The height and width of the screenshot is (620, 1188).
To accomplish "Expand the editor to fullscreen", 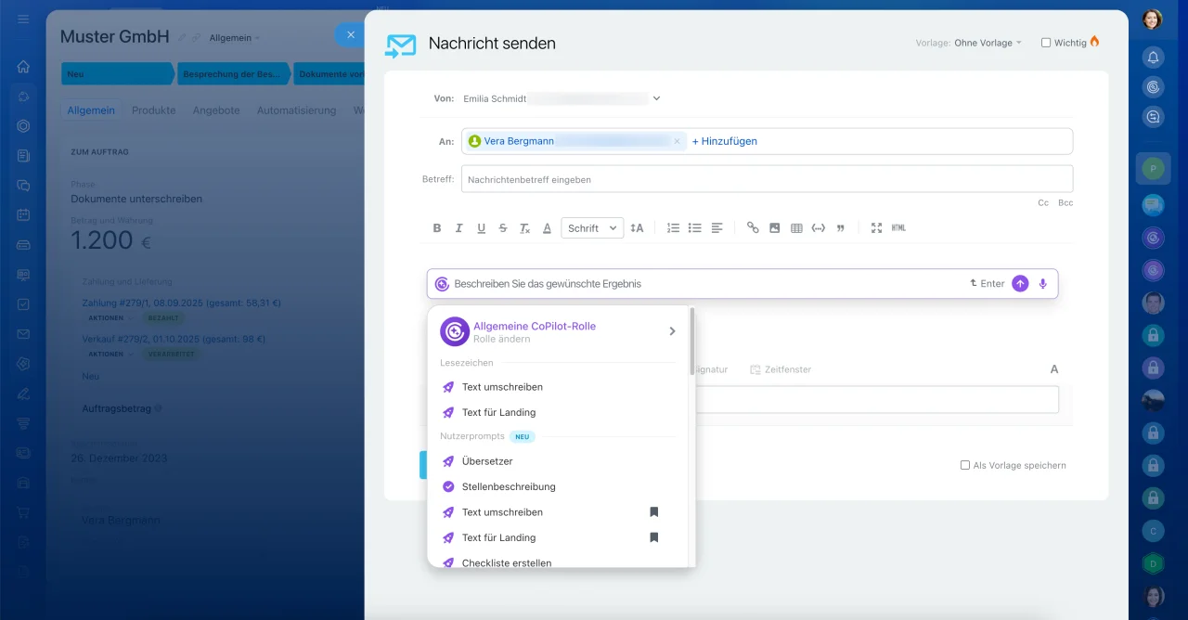I will [x=876, y=228].
